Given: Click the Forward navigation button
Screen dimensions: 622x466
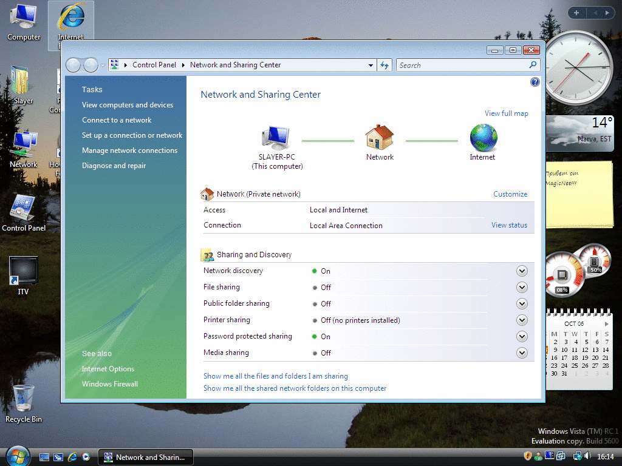Looking at the screenshot, I should [x=91, y=65].
